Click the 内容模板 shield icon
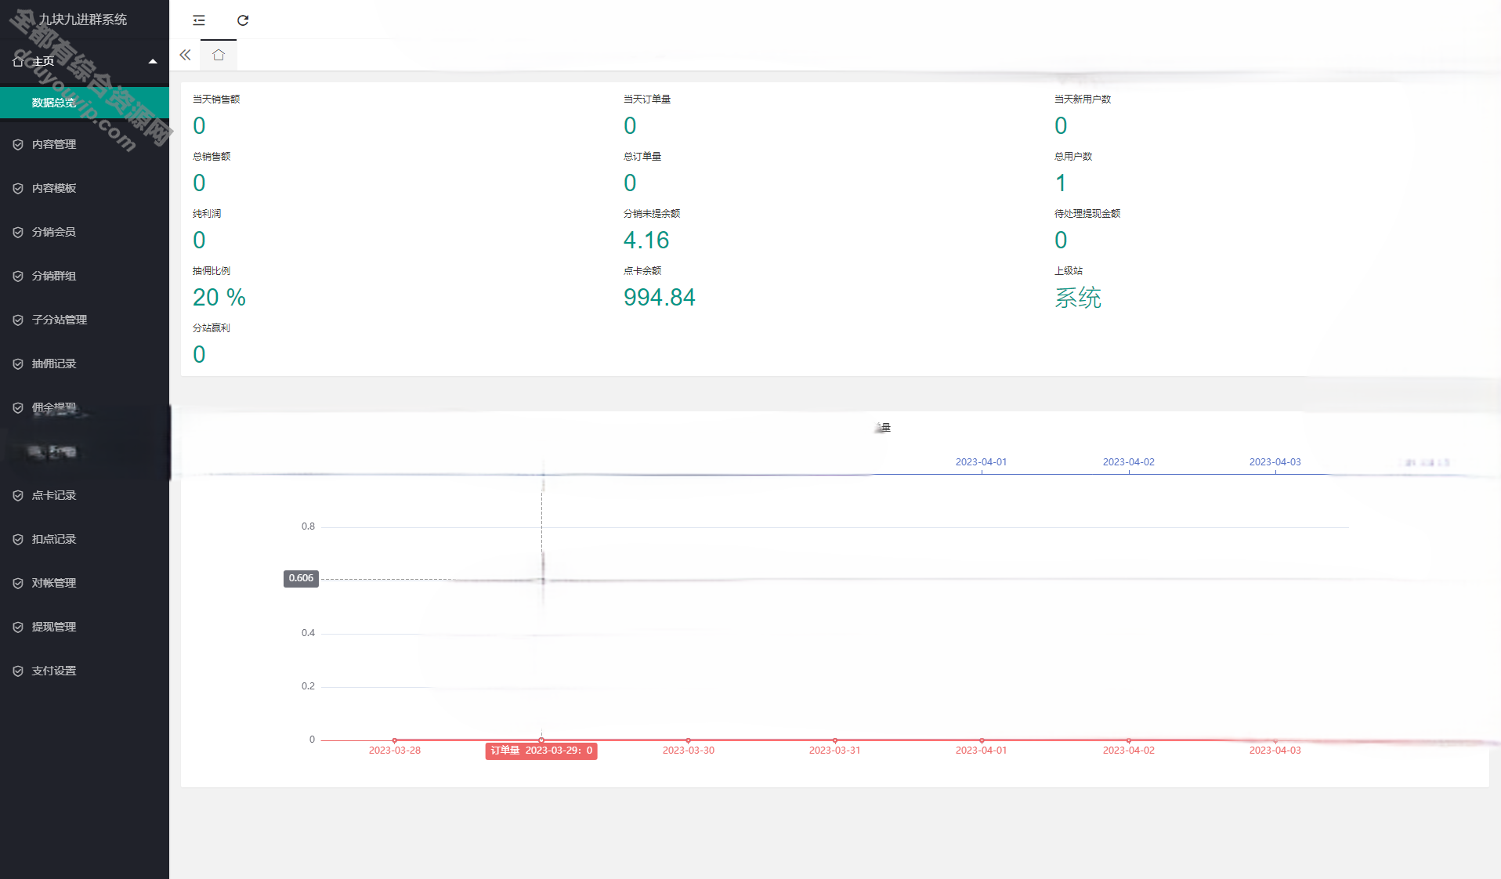The height and width of the screenshot is (879, 1501). [18, 188]
